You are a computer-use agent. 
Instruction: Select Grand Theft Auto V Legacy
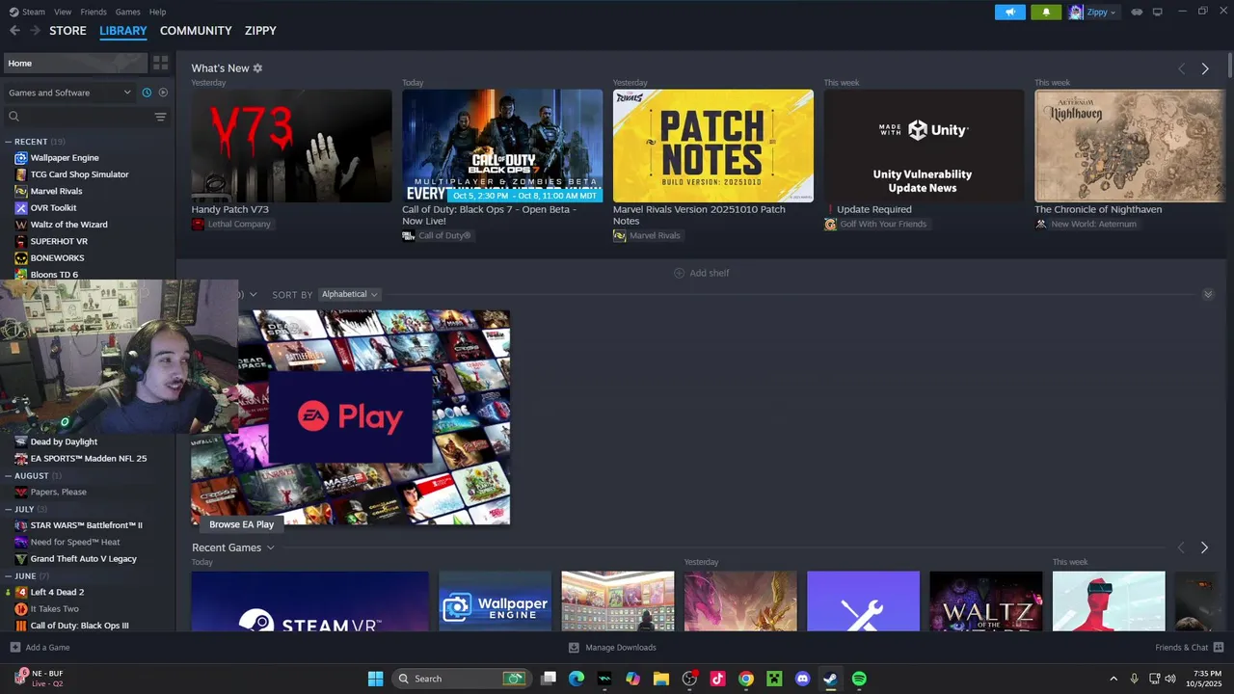83,559
